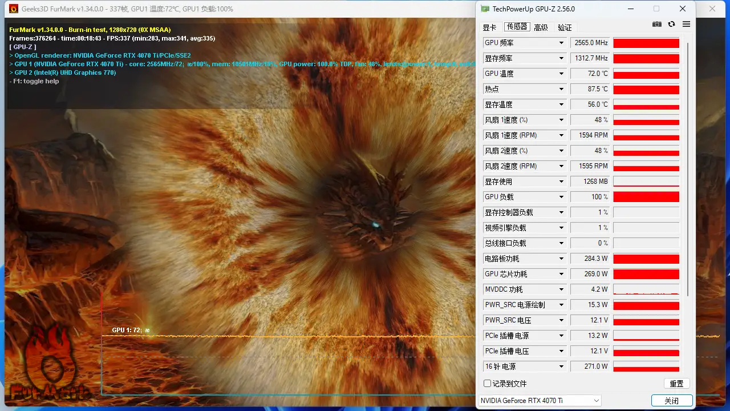Open the 显存控制器负载 dropdown
The width and height of the screenshot is (730, 411).
pyautogui.click(x=561, y=212)
